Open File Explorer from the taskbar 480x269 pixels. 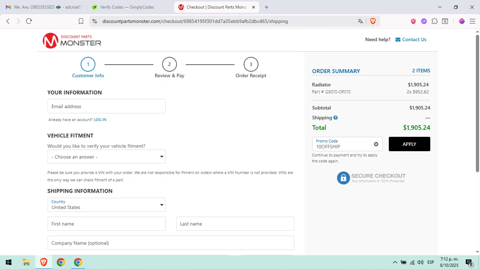point(26,262)
